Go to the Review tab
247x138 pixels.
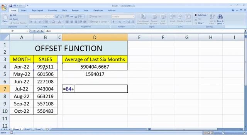(x=75, y=10)
